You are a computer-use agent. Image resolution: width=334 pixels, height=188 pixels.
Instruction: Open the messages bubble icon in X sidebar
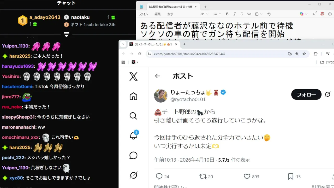133,155
